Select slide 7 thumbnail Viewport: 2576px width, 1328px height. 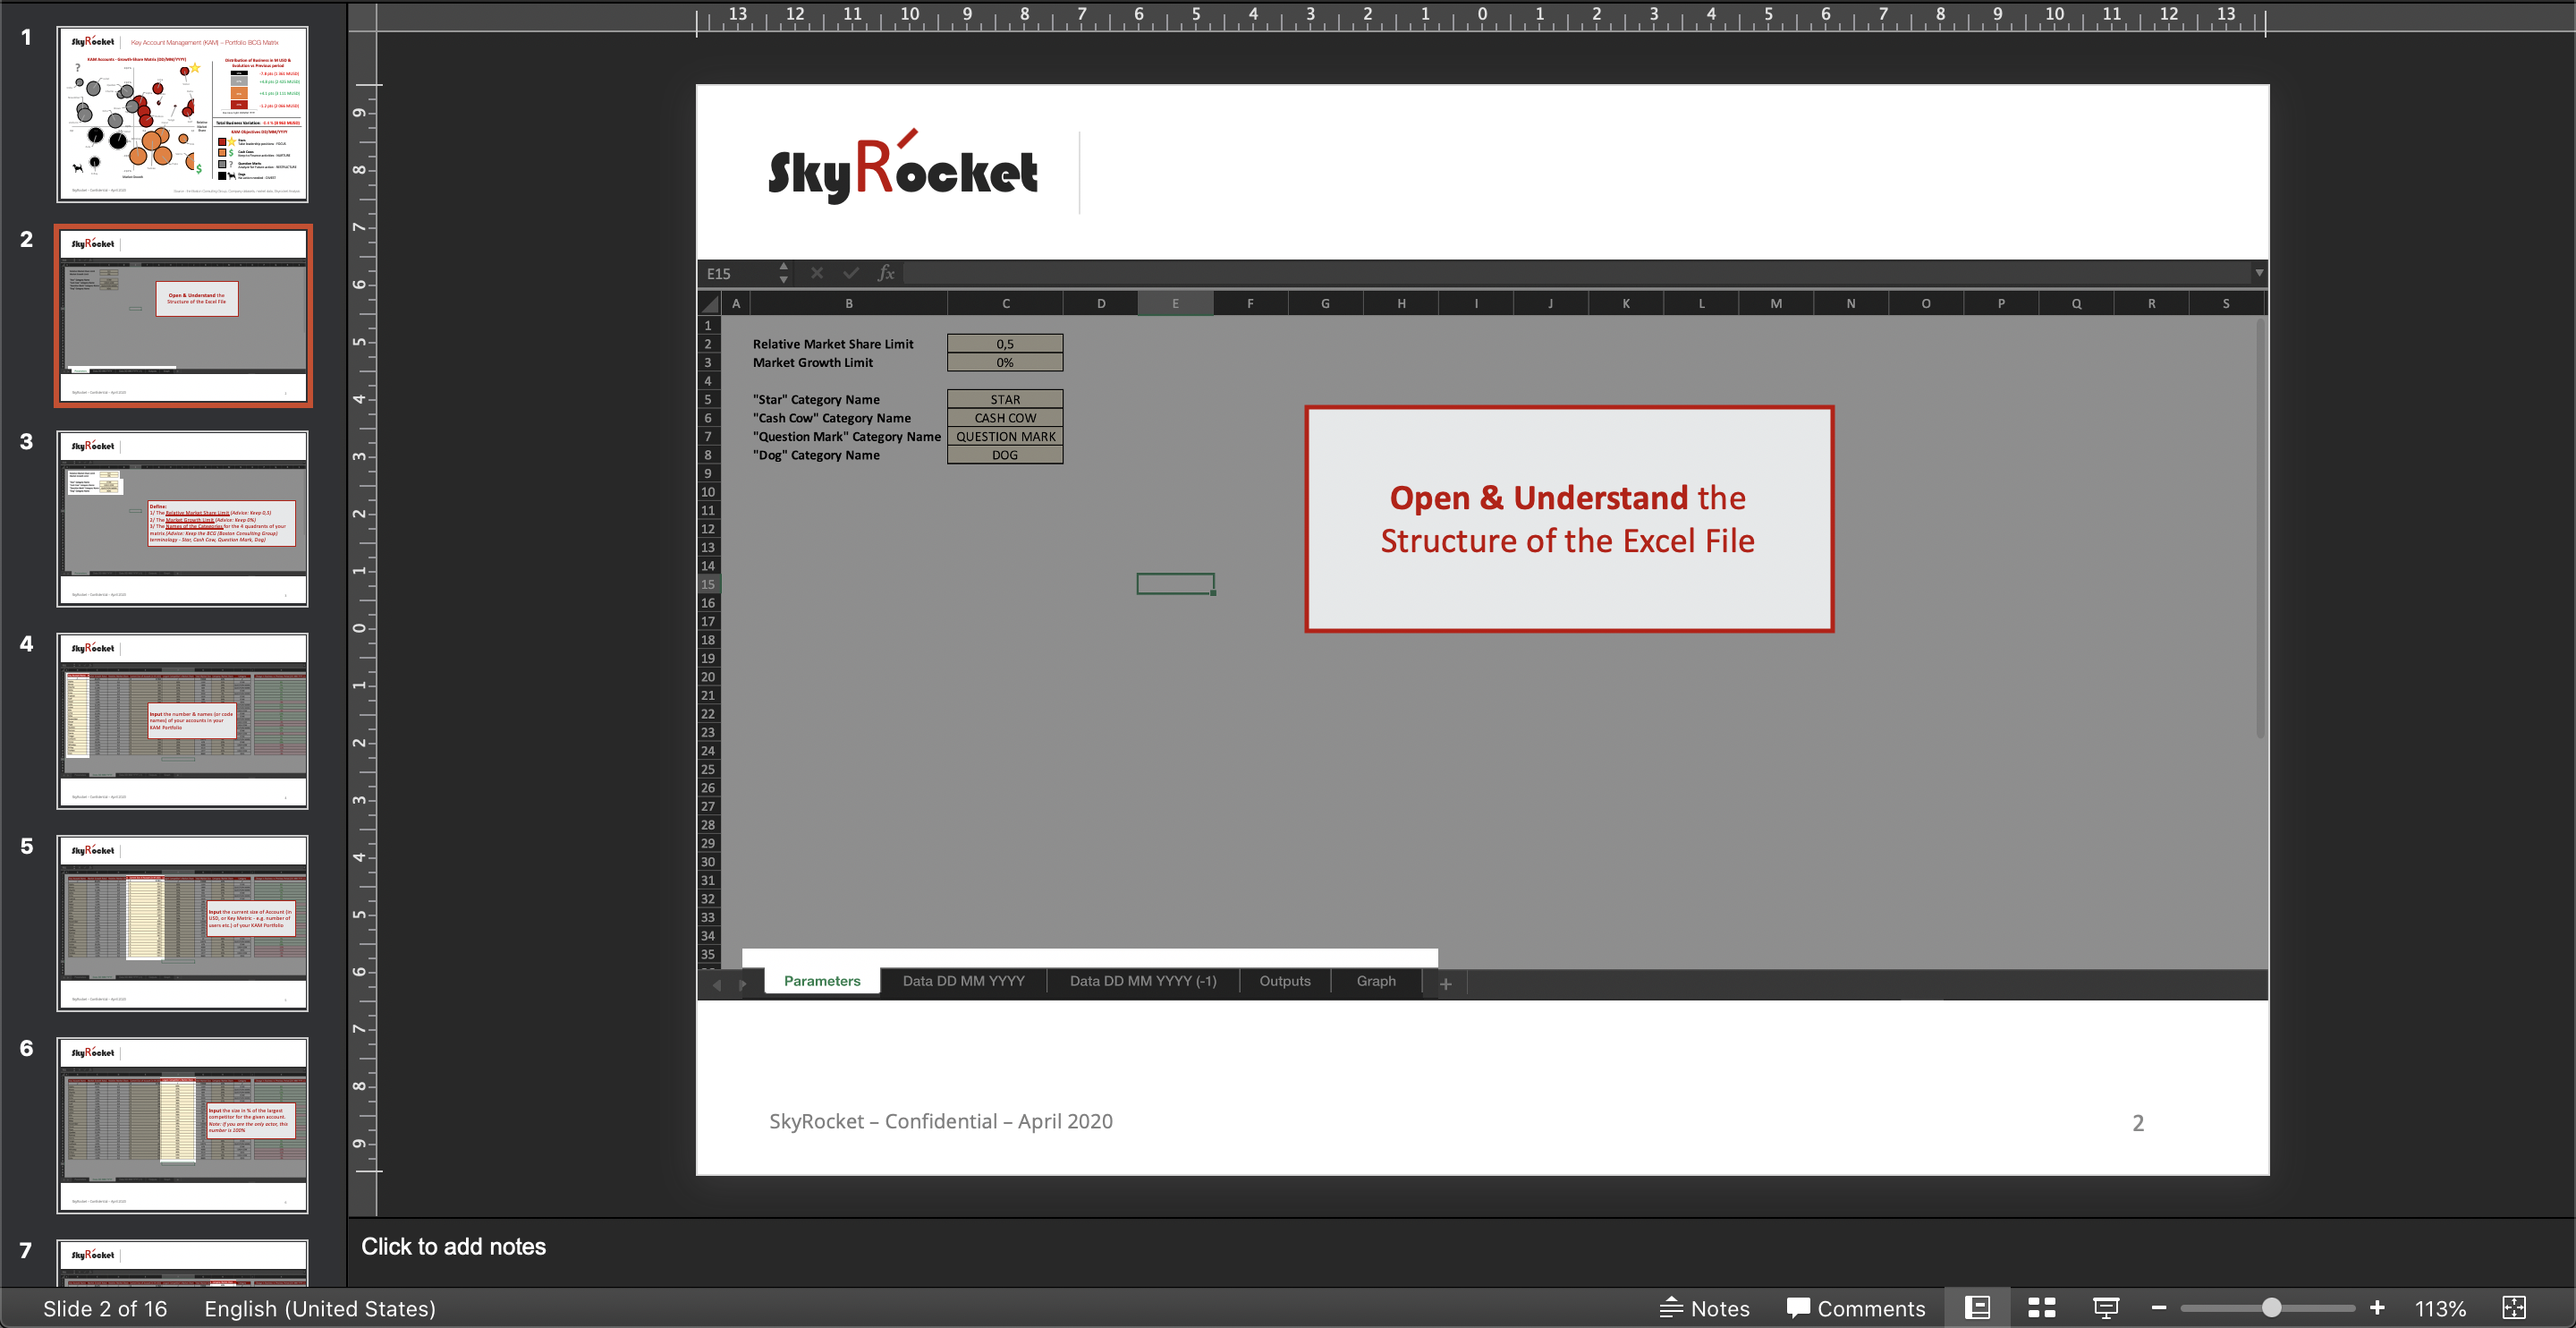[183, 1263]
